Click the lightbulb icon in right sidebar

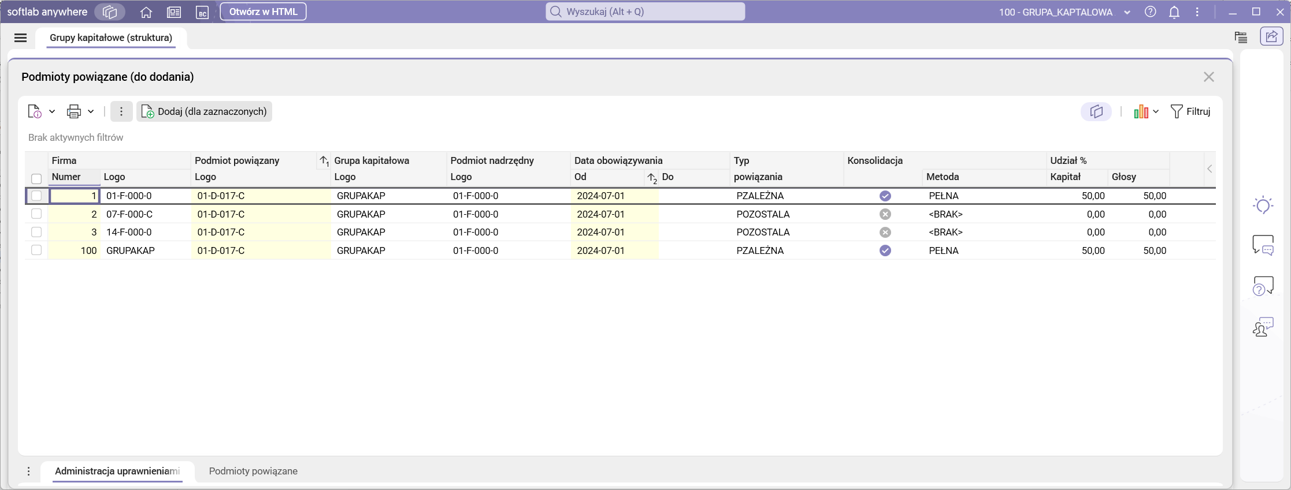pos(1263,205)
